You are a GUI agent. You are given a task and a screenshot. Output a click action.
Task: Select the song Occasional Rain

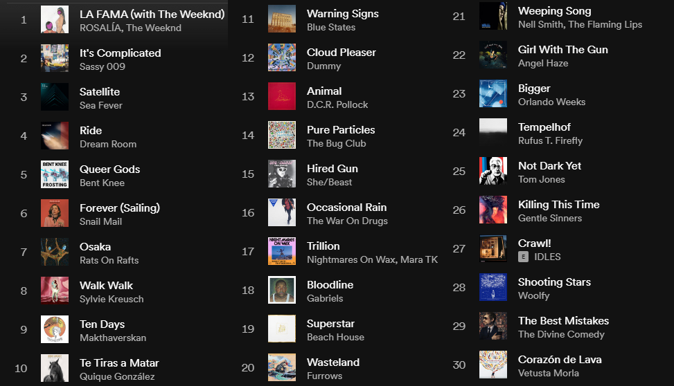click(347, 208)
